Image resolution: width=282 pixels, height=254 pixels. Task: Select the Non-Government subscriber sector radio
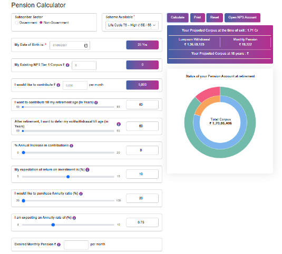pyautogui.click(x=41, y=23)
